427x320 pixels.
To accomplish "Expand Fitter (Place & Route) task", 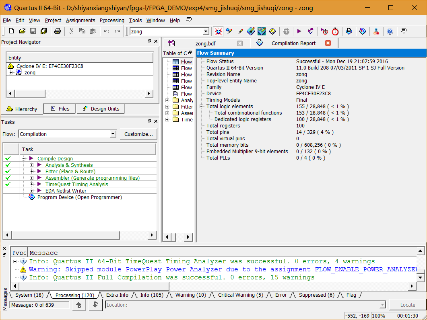I will pyautogui.click(x=31, y=171).
